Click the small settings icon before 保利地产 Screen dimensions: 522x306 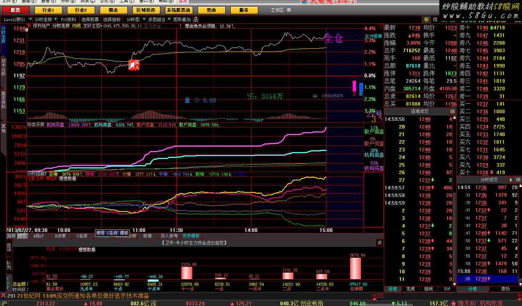[x=29, y=26]
